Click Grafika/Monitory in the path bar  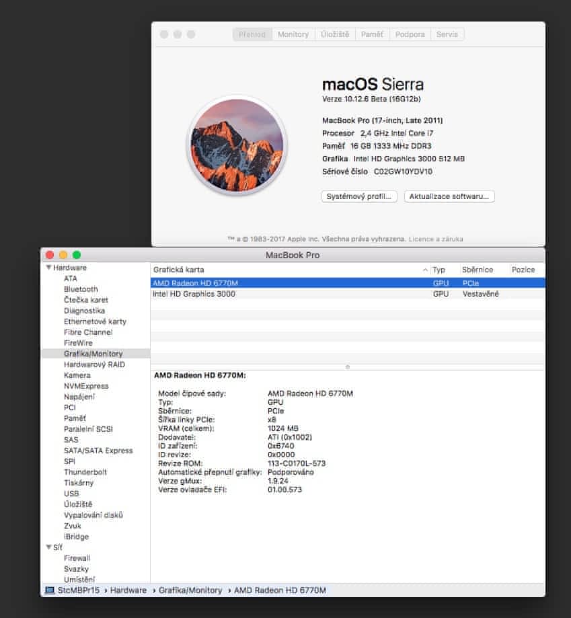coord(190,590)
